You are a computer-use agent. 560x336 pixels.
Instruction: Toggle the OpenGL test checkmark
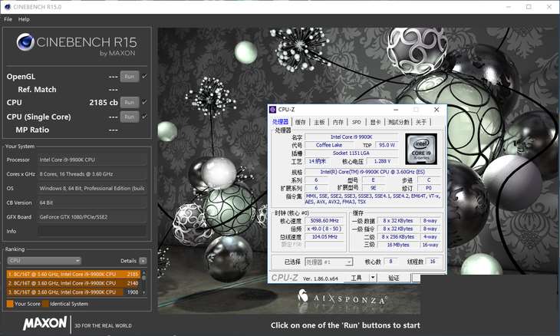144,76
